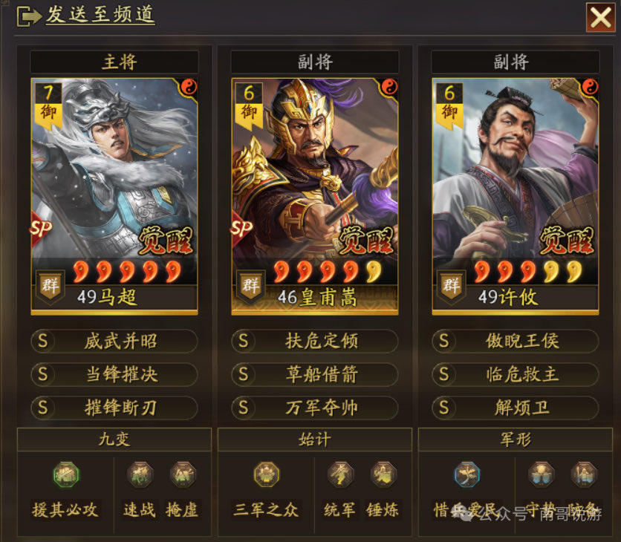Select the 掩虚 tactic icon

pos(183,474)
